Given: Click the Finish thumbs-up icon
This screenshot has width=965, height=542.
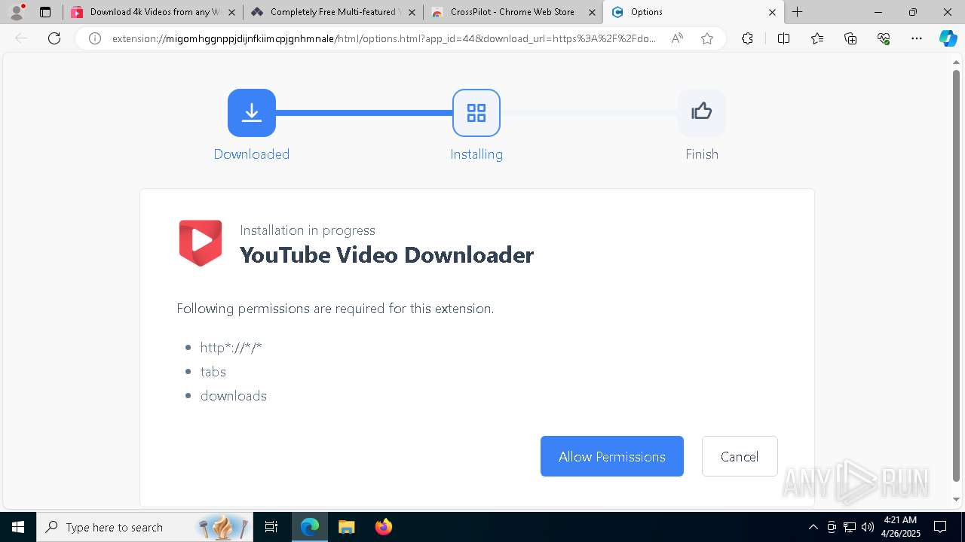Looking at the screenshot, I should click(702, 113).
